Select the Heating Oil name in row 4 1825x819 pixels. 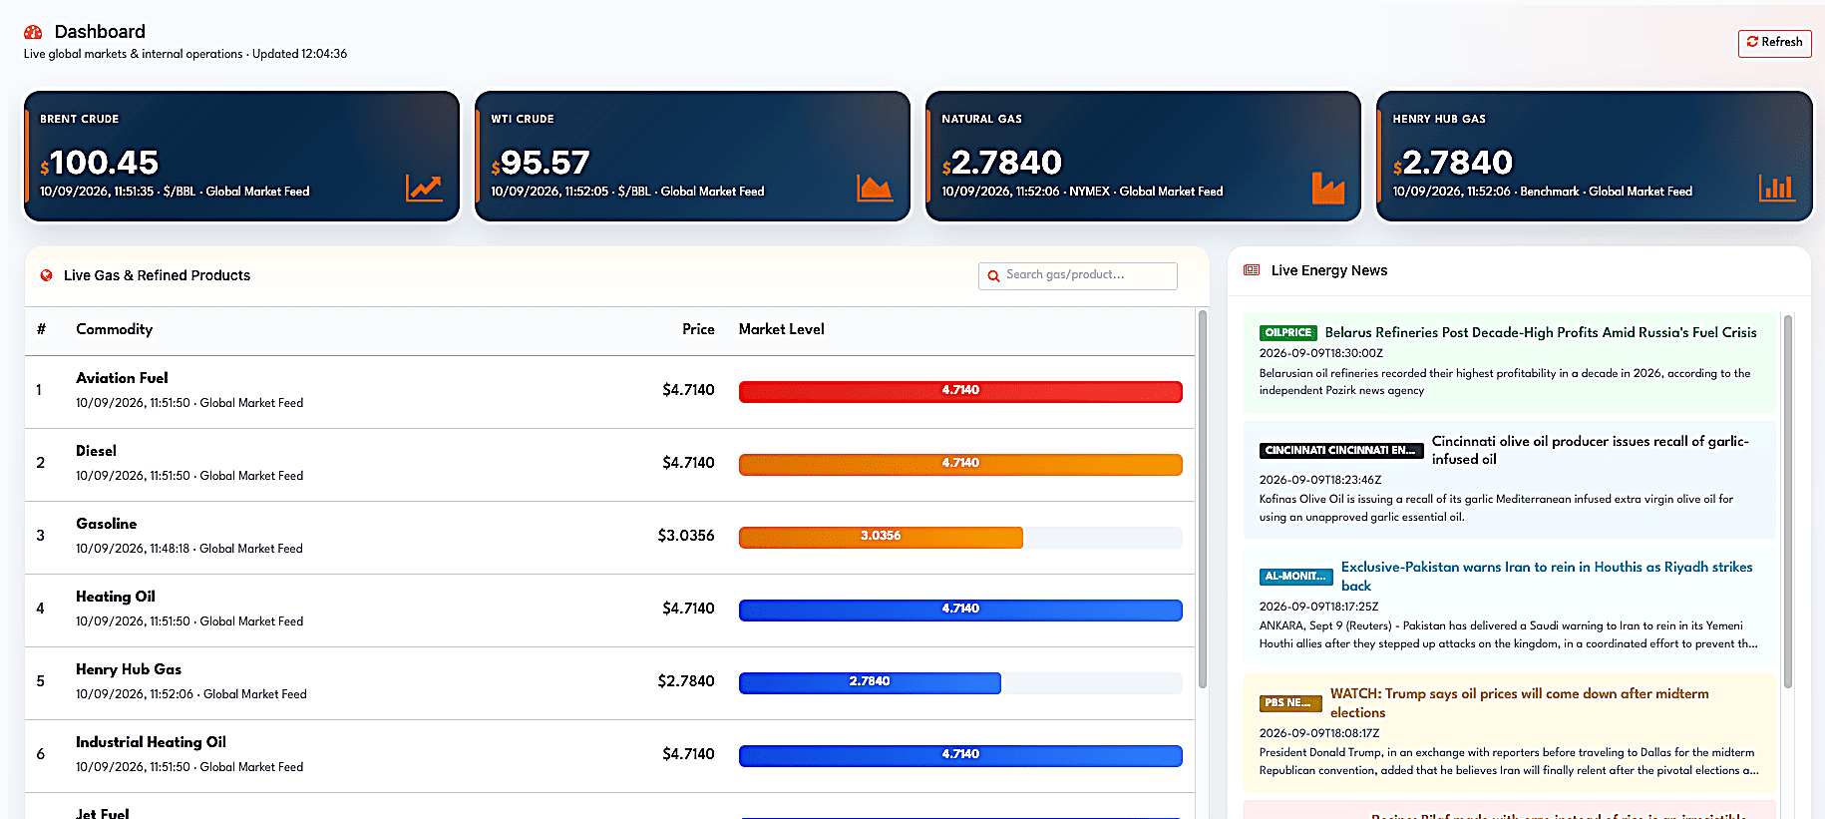point(116,597)
